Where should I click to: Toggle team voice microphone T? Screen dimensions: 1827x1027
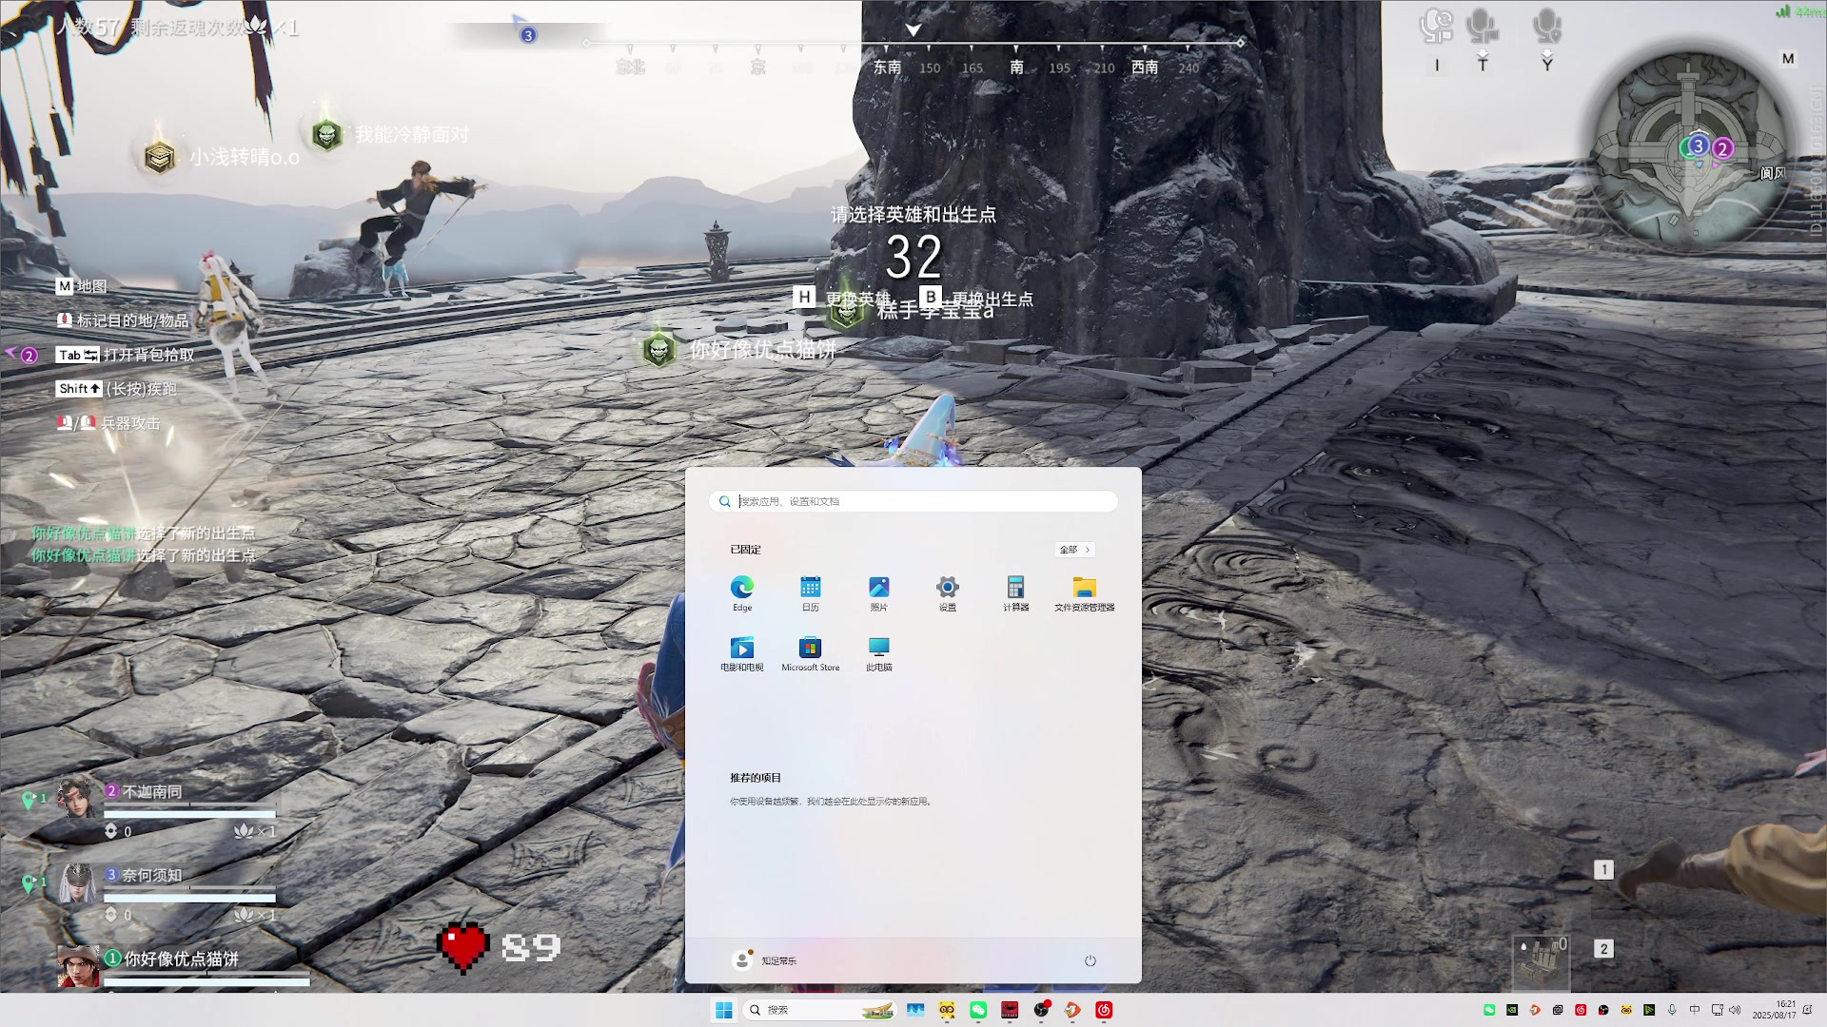pyautogui.click(x=1483, y=40)
